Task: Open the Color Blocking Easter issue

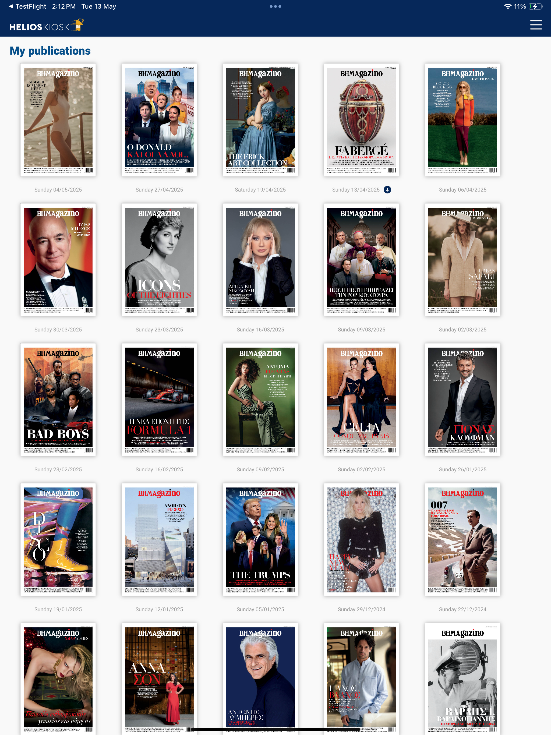Action: point(462,120)
